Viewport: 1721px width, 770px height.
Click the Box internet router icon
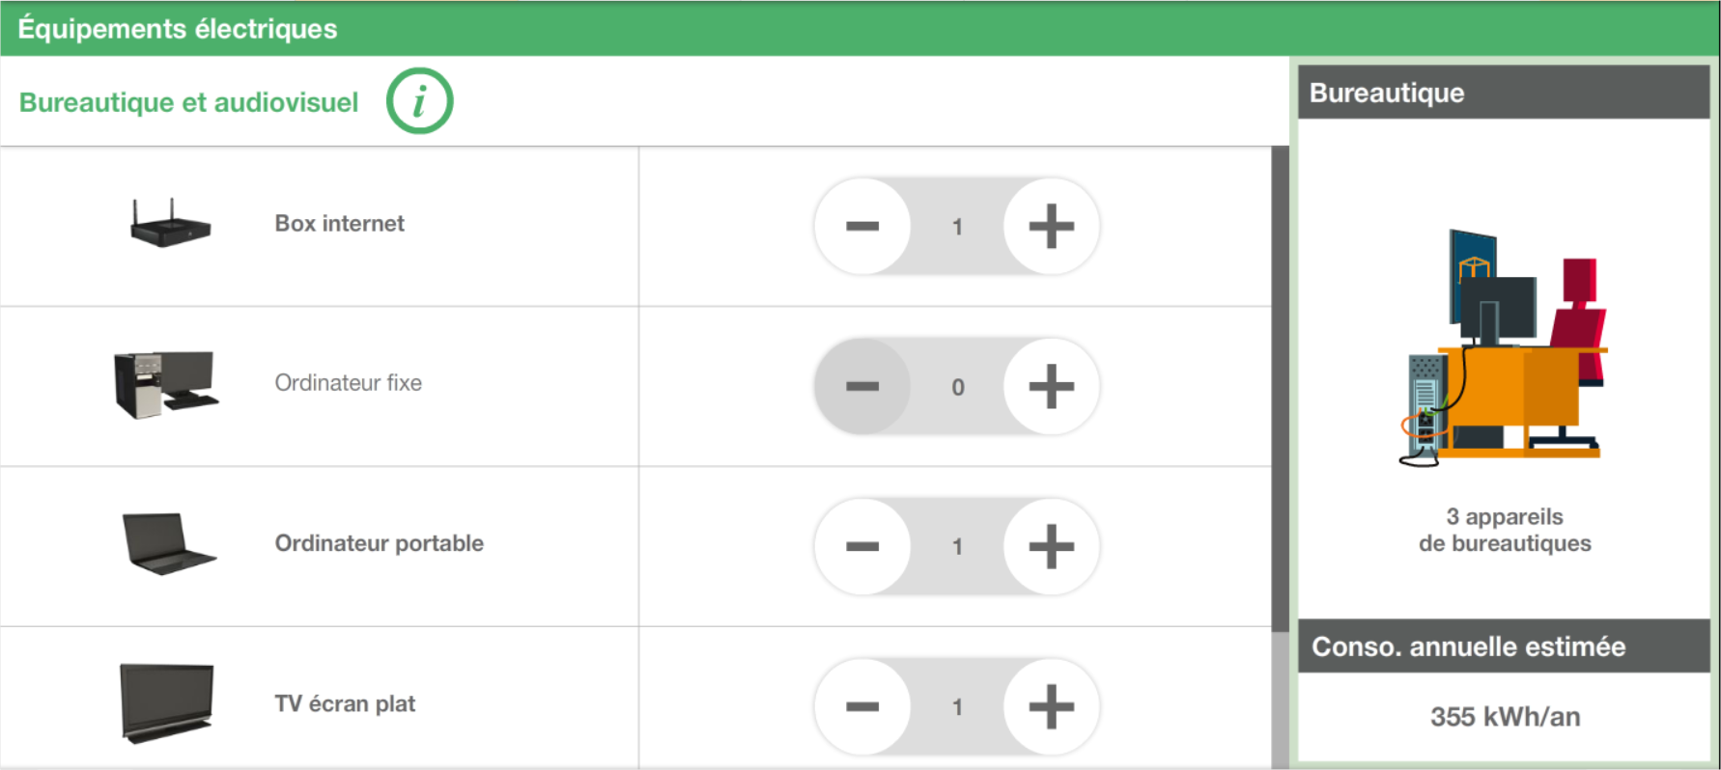pyautogui.click(x=170, y=223)
